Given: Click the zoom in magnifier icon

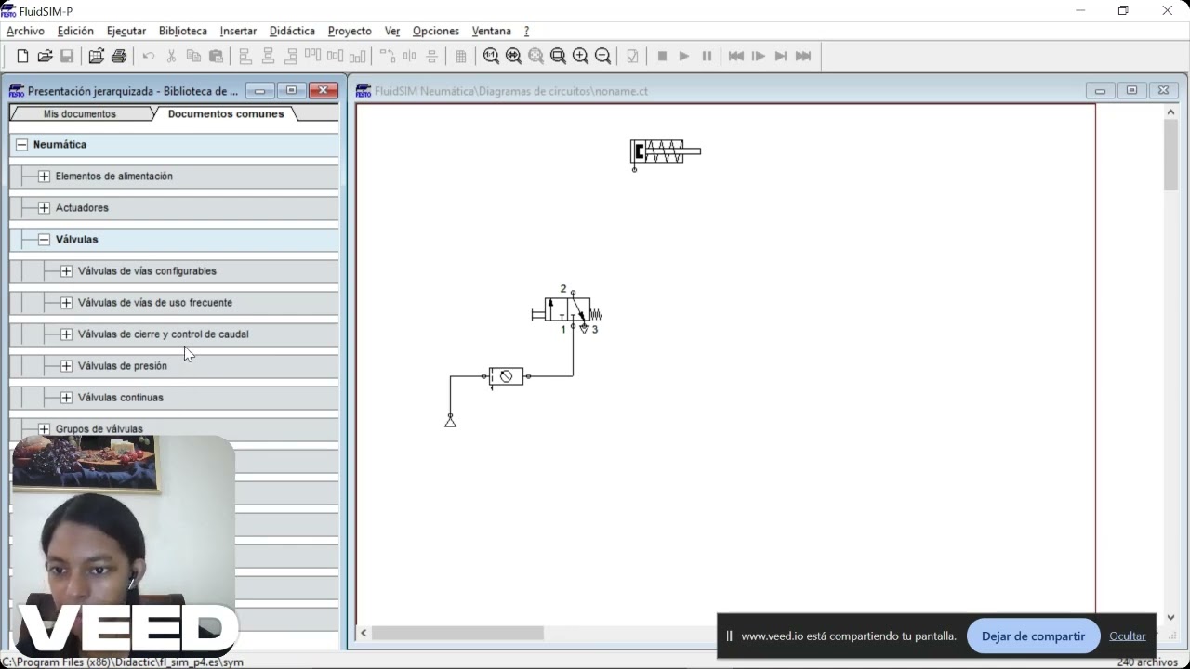Looking at the screenshot, I should click(580, 56).
